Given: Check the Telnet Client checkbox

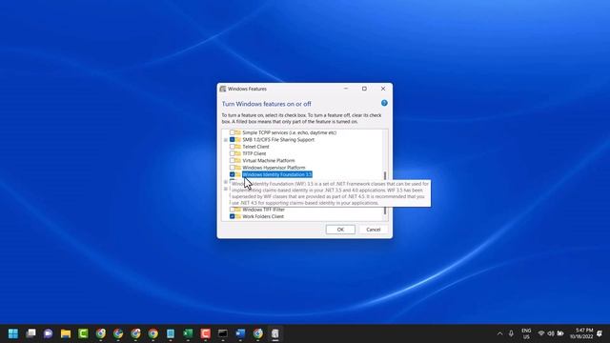Looking at the screenshot, I should [x=232, y=147].
